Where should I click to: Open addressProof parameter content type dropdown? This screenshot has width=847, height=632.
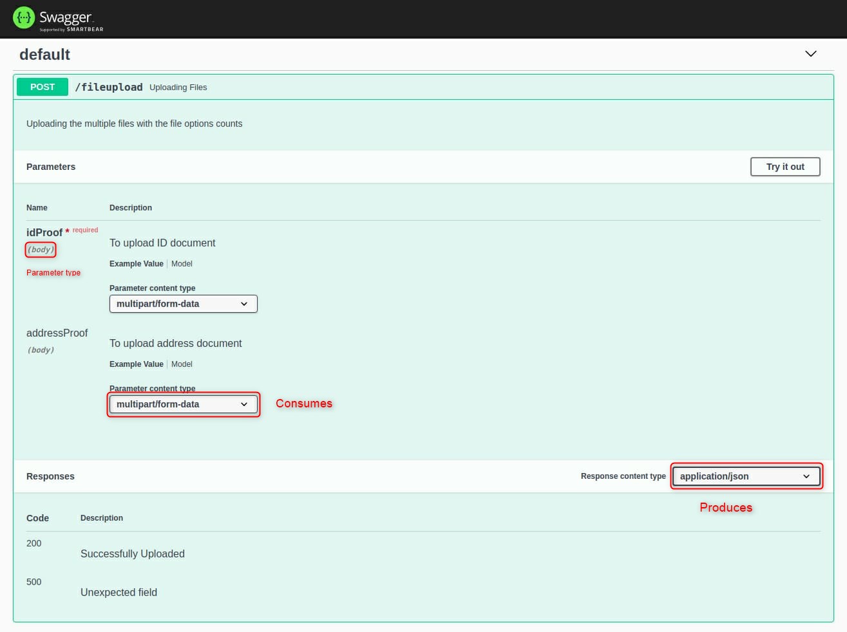point(184,404)
